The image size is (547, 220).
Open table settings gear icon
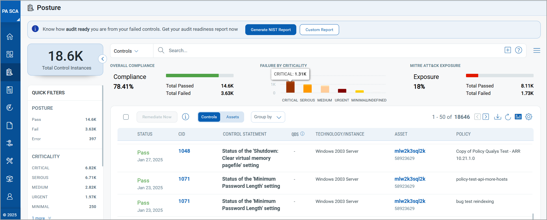pos(529,117)
